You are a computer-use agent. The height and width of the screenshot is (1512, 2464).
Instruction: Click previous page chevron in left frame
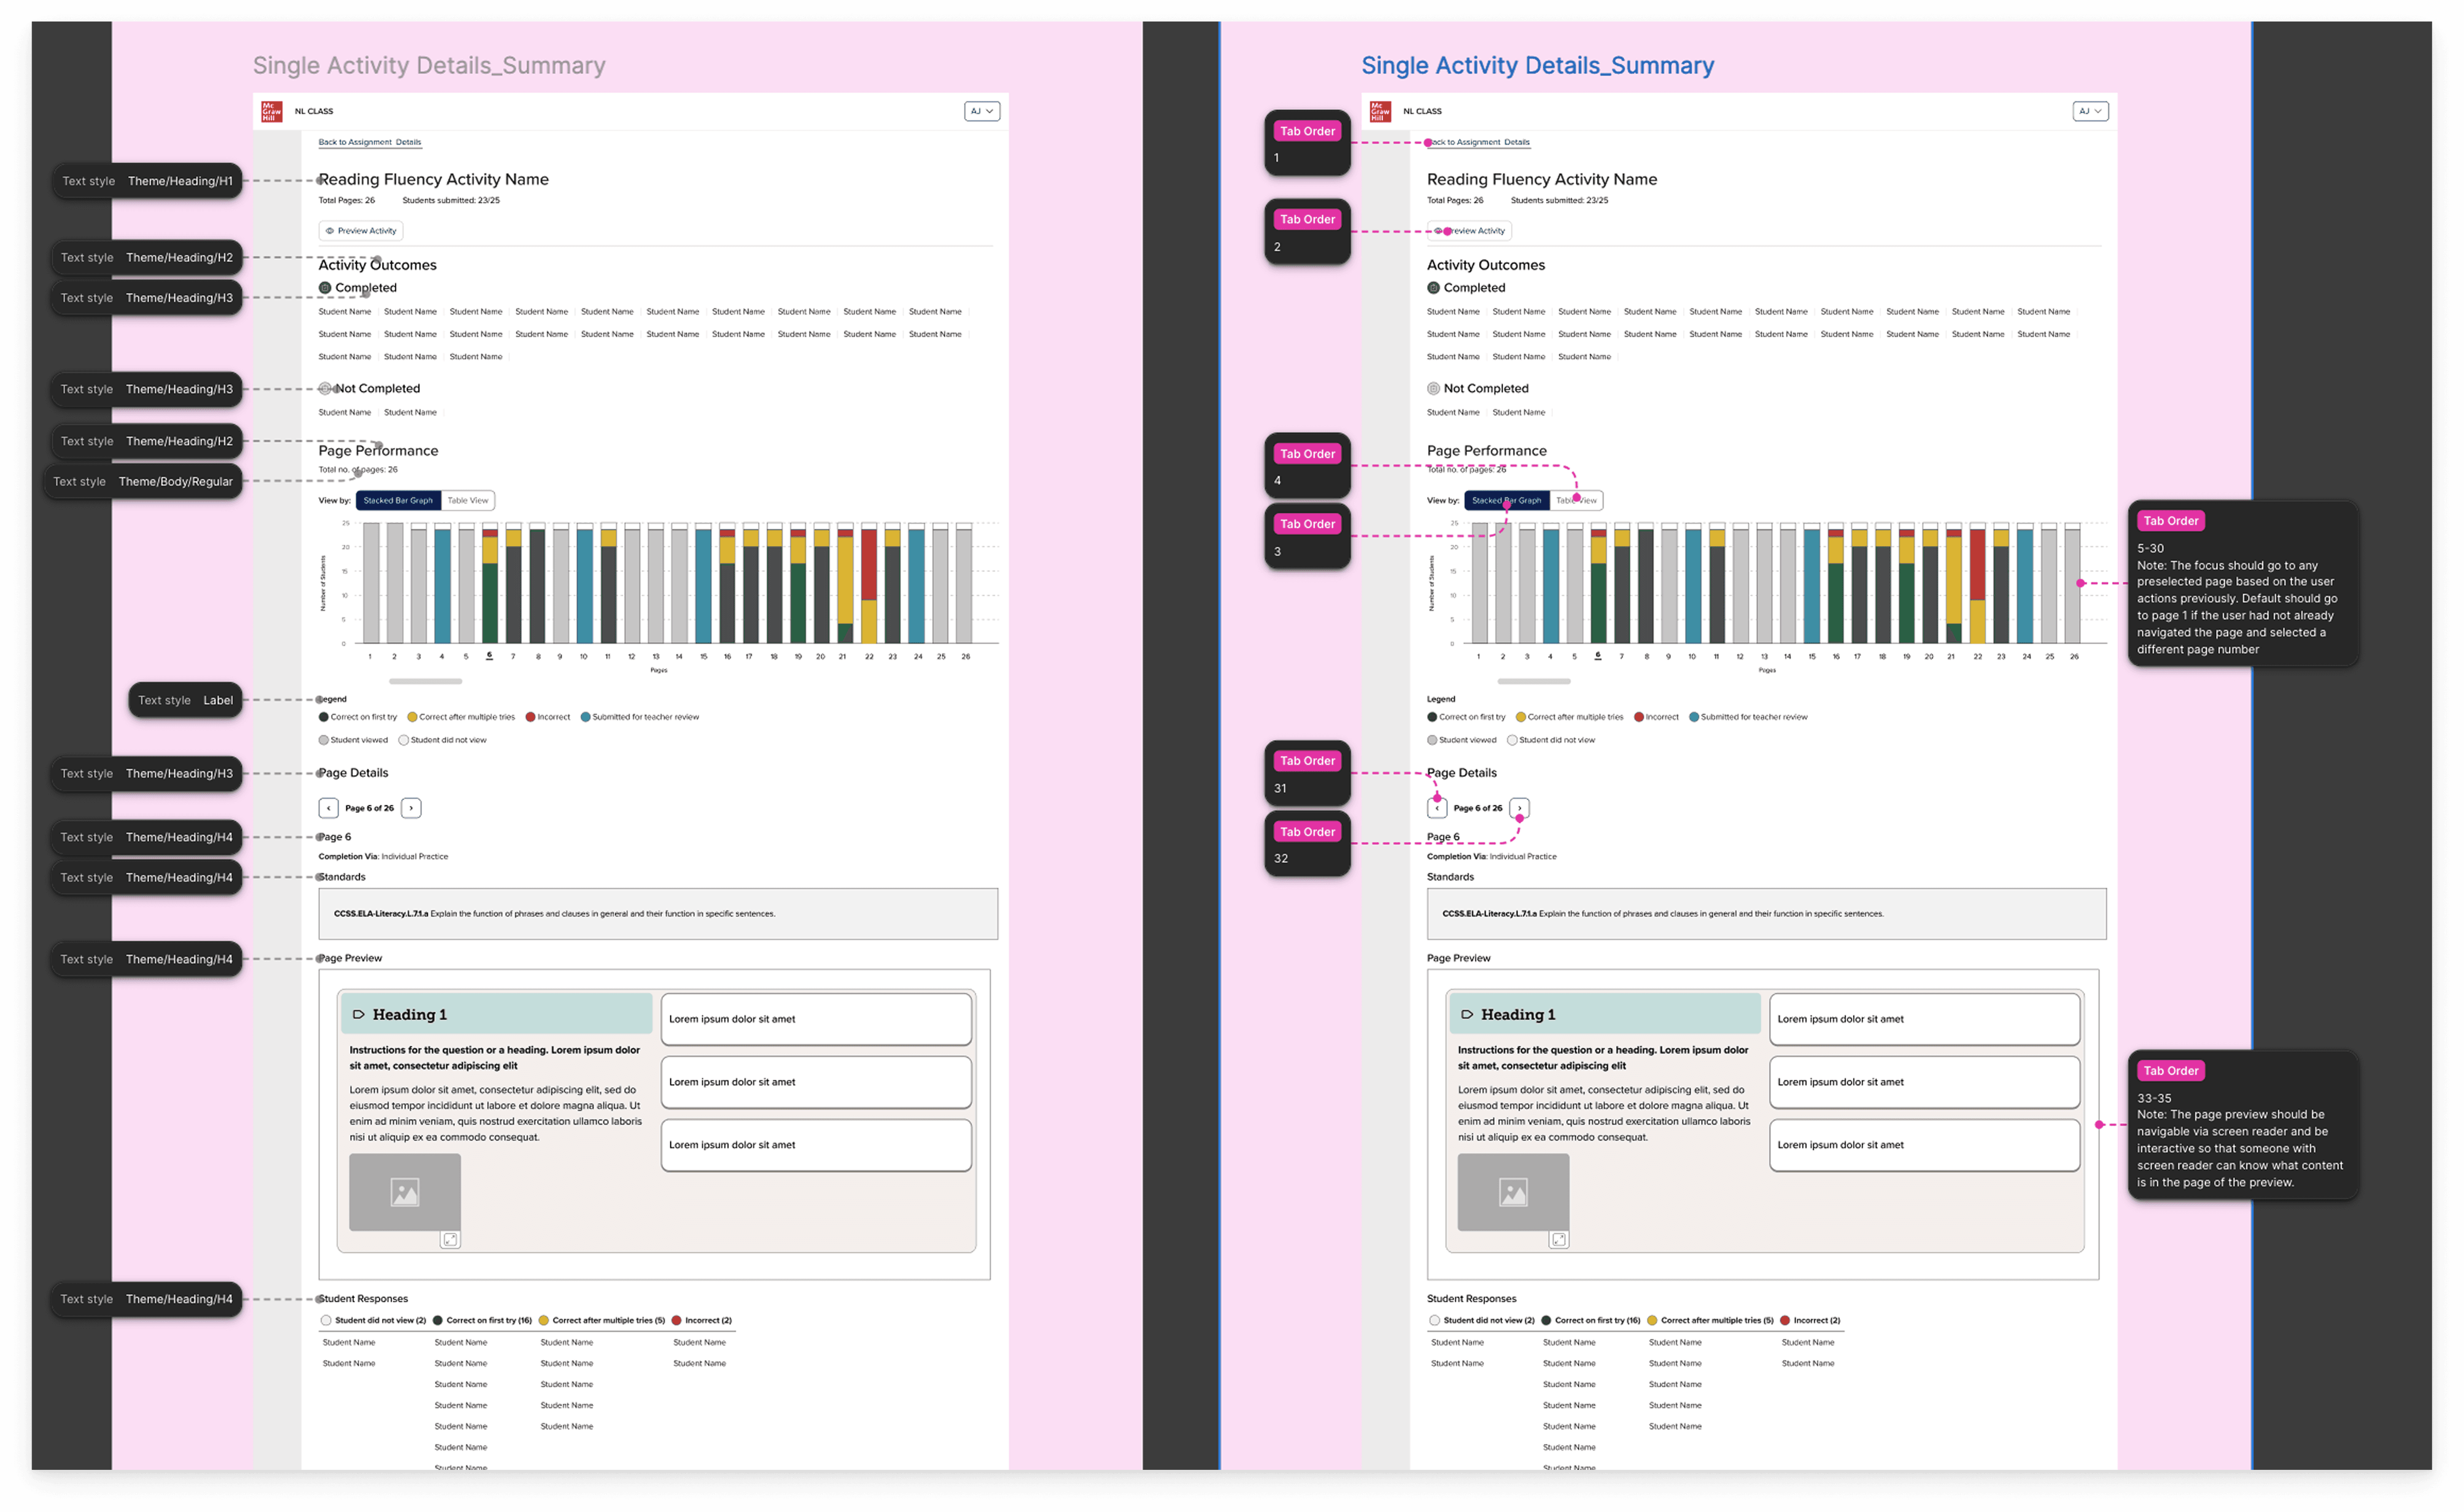coord(328,808)
